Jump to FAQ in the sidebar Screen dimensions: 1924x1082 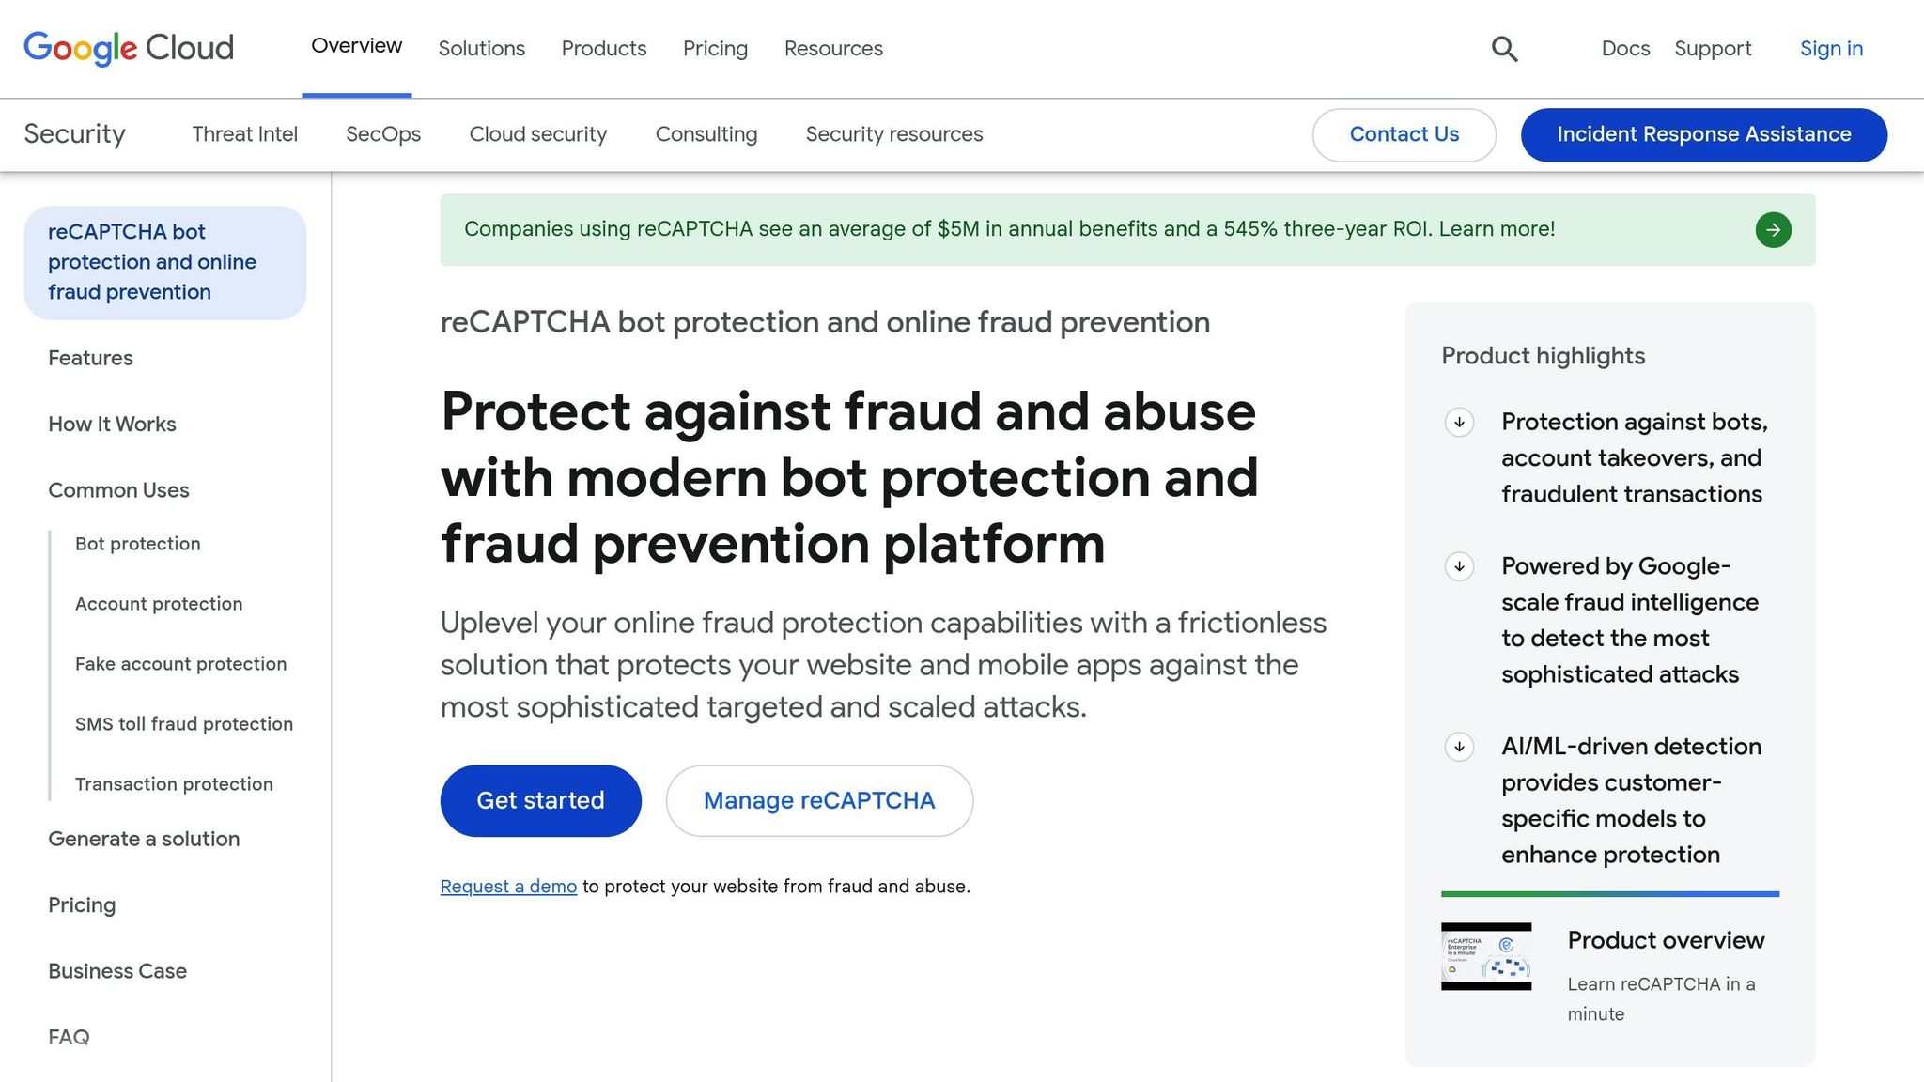coord(69,1038)
